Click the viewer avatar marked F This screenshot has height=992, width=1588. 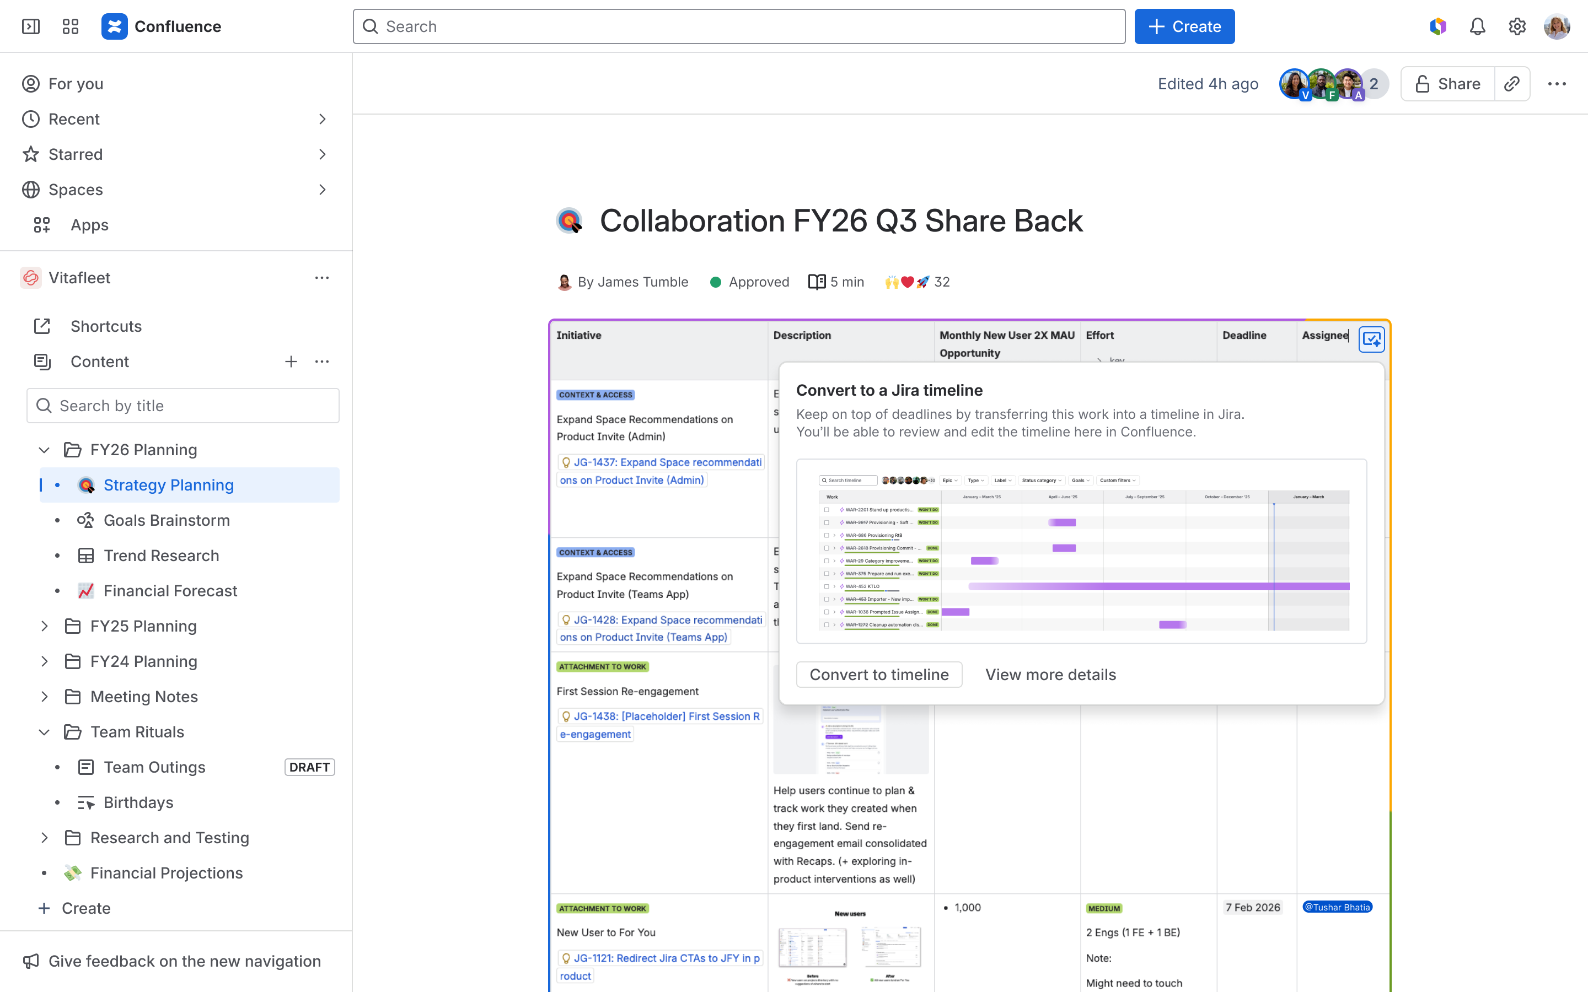(1321, 84)
